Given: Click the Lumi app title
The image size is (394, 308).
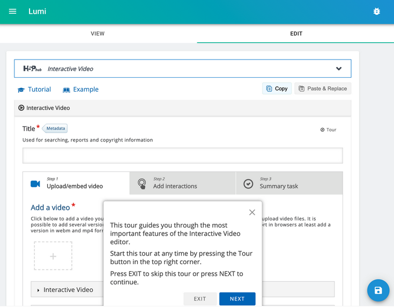Looking at the screenshot, I should tap(37, 11).
